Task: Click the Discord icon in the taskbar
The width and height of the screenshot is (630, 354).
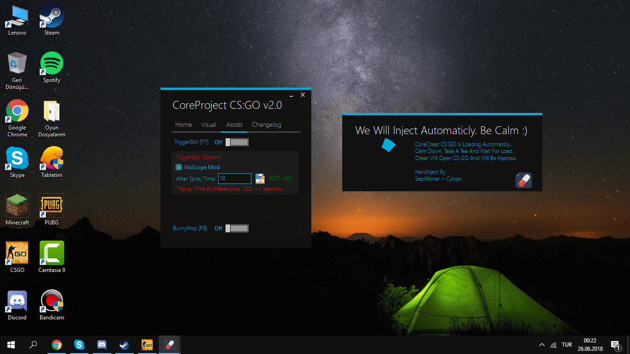Action: [102, 345]
